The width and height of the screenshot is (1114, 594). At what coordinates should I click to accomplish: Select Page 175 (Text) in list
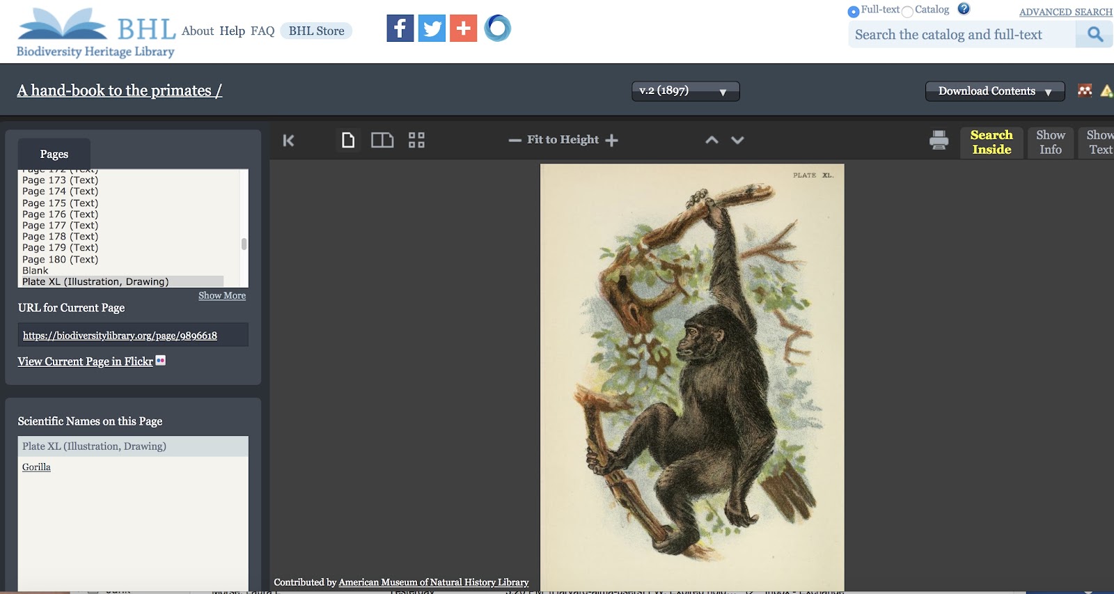pos(61,203)
